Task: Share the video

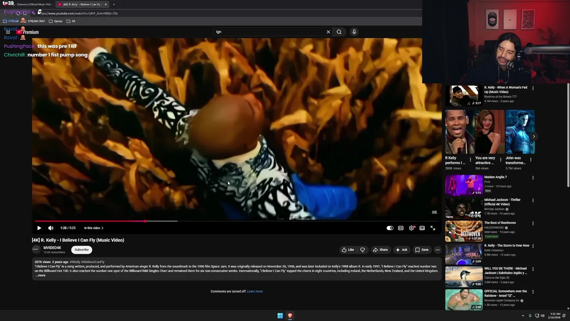Action: [380, 250]
